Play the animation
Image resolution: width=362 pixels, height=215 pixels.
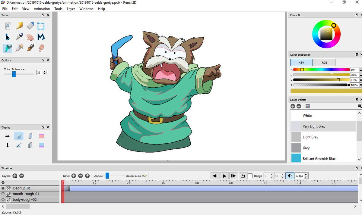coord(224,176)
